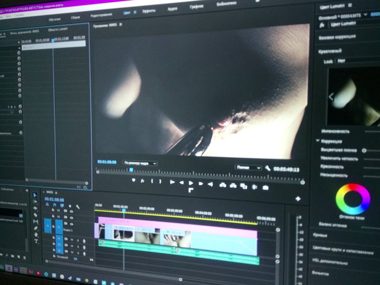Open the HSL дополнительно section
This screenshot has width=380, height=285.
tap(330, 262)
